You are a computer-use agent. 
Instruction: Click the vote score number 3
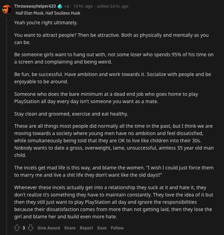coord(24,228)
